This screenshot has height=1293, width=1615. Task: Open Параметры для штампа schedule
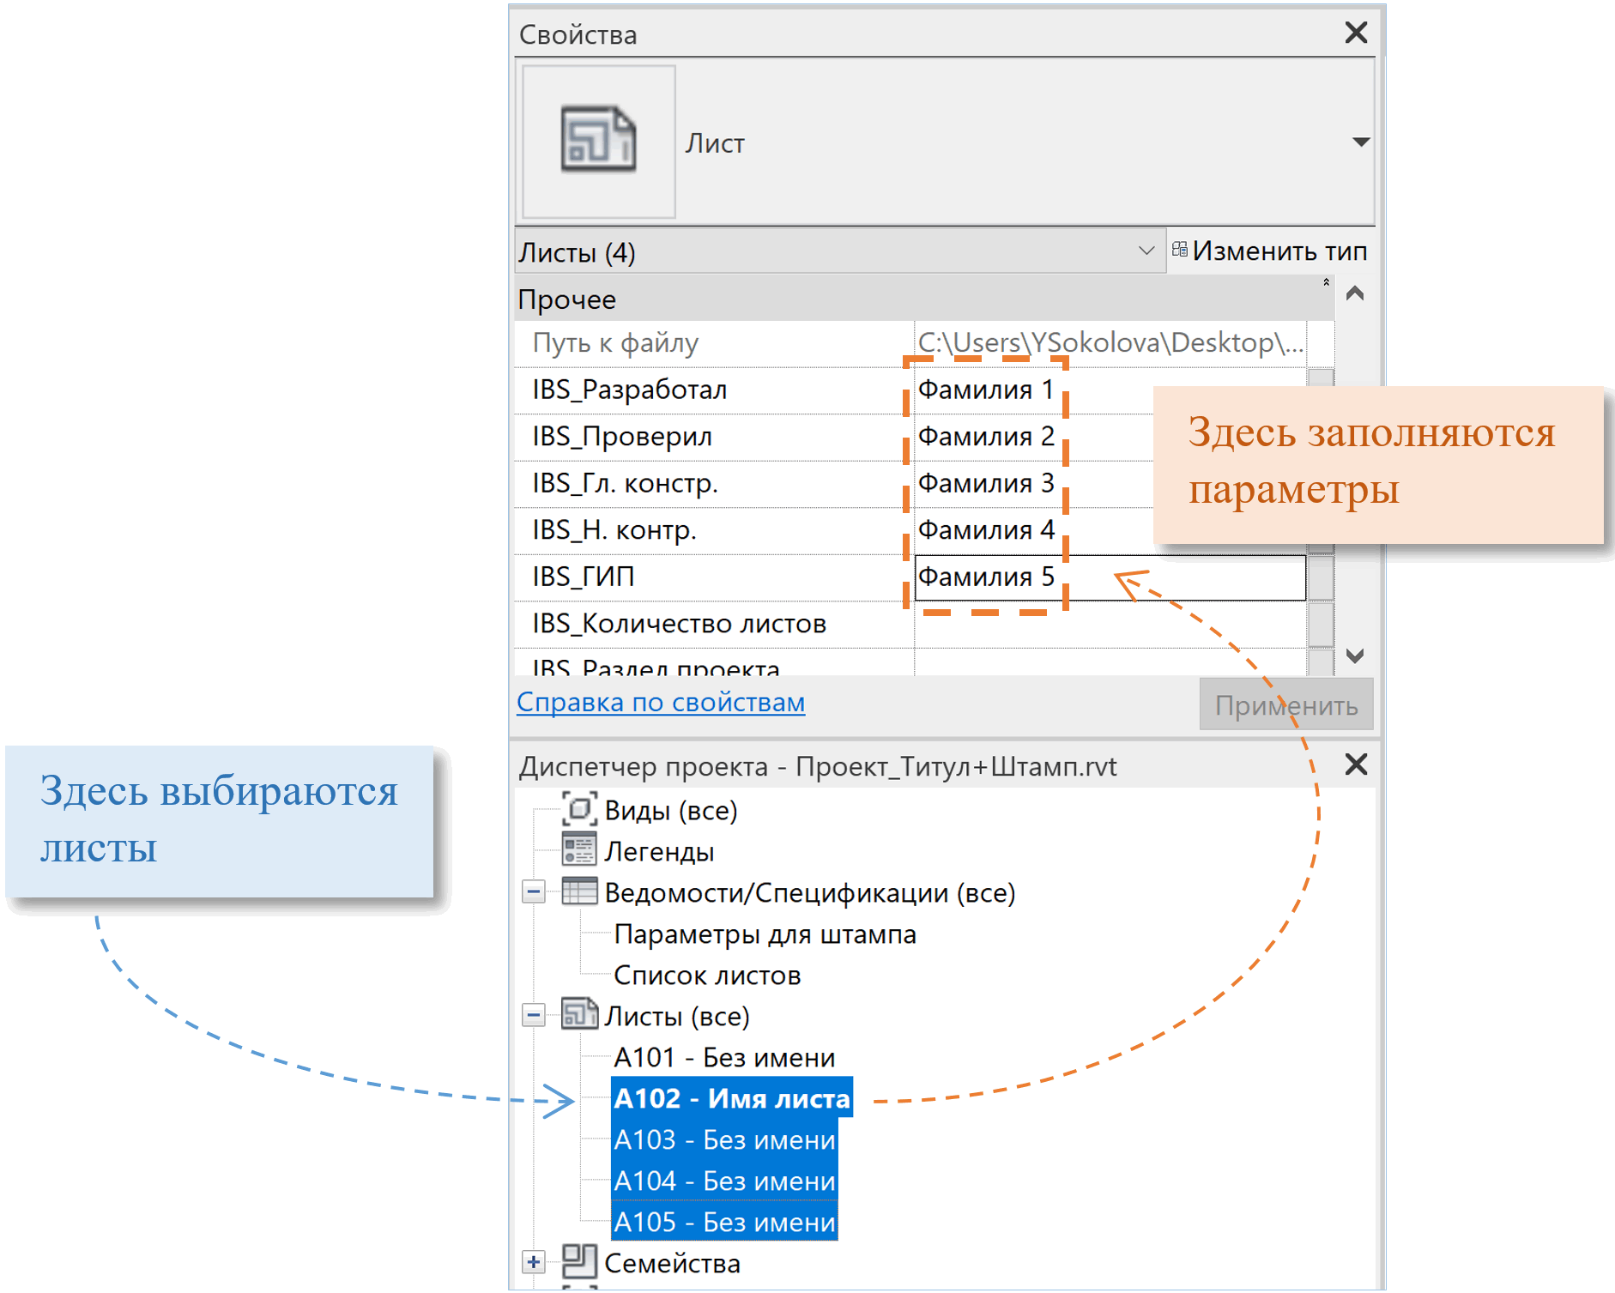(x=765, y=934)
